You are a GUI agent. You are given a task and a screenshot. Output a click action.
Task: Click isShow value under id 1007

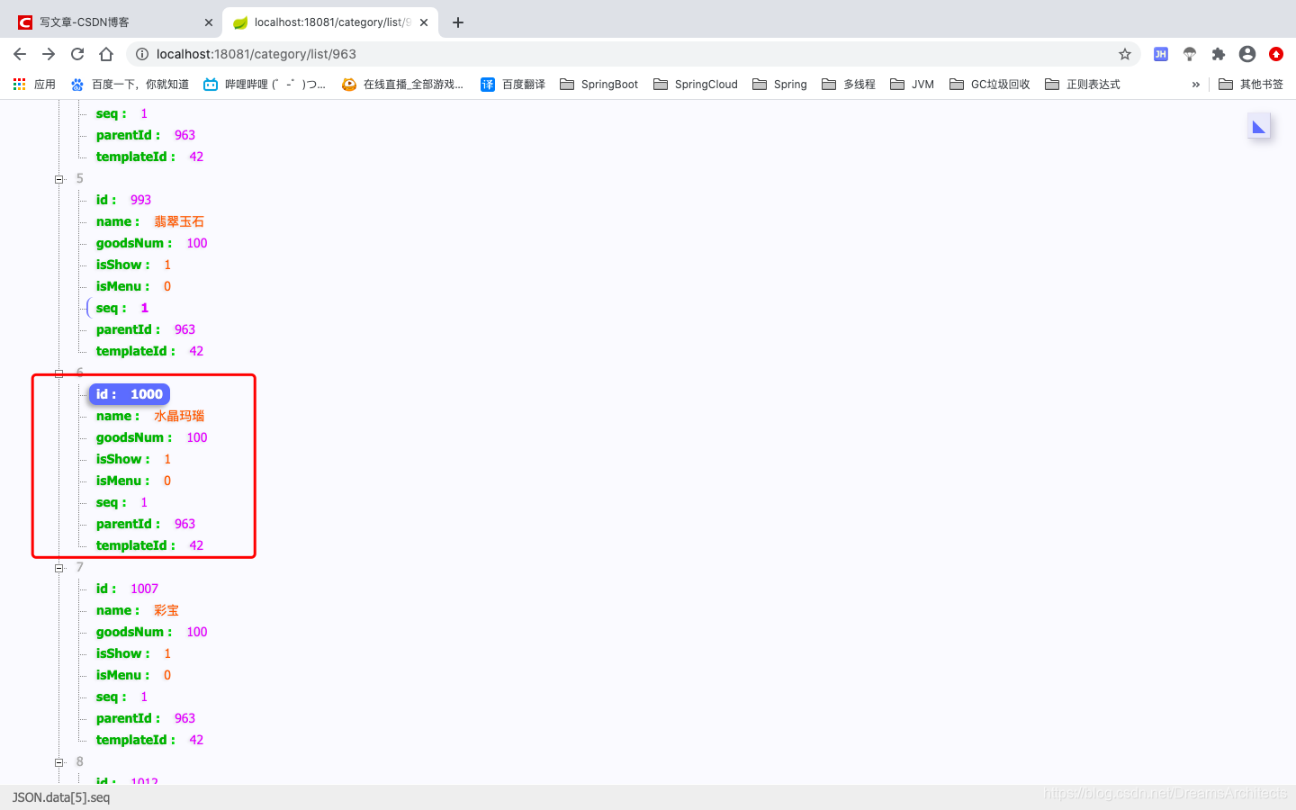[x=167, y=653]
